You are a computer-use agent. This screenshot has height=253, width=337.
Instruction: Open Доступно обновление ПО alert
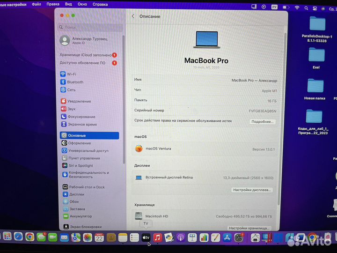tap(88, 63)
